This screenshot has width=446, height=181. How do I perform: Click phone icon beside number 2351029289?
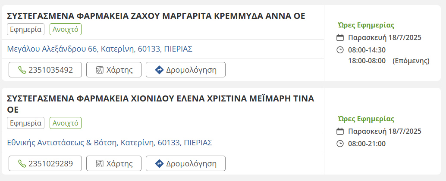pyautogui.click(x=22, y=163)
